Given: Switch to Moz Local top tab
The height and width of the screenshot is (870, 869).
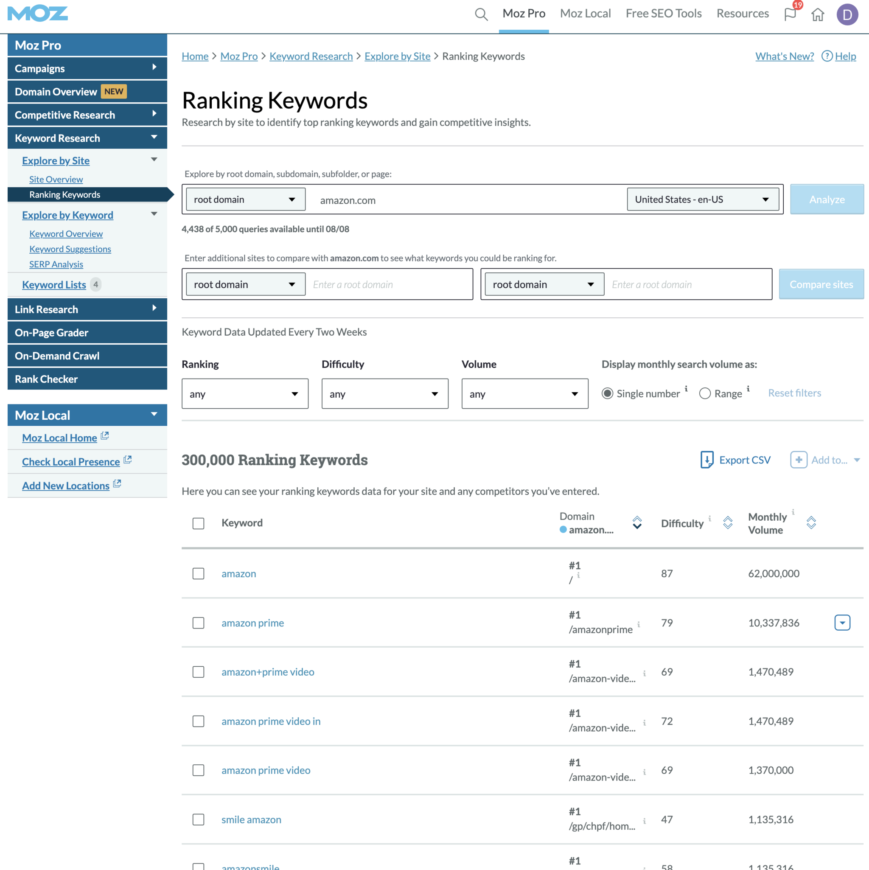Looking at the screenshot, I should pos(585,14).
